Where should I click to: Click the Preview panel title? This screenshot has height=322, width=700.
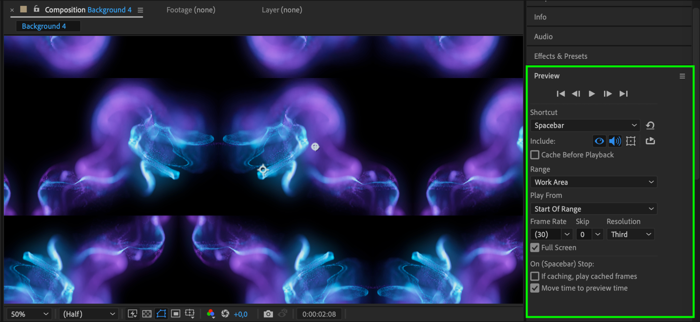pos(547,76)
